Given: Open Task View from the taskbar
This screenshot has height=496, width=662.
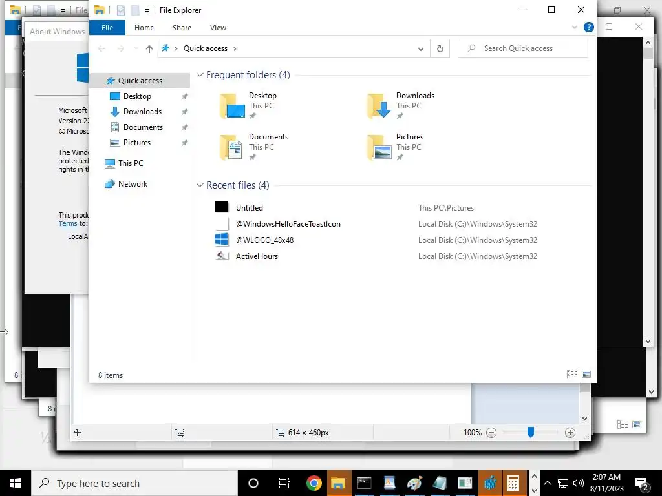Looking at the screenshot, I should (x=284, y=483).
